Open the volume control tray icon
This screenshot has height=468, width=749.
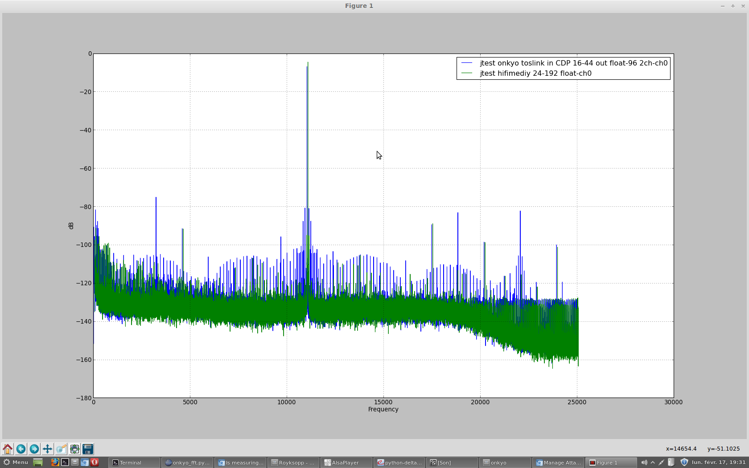[x=644, y=463]
